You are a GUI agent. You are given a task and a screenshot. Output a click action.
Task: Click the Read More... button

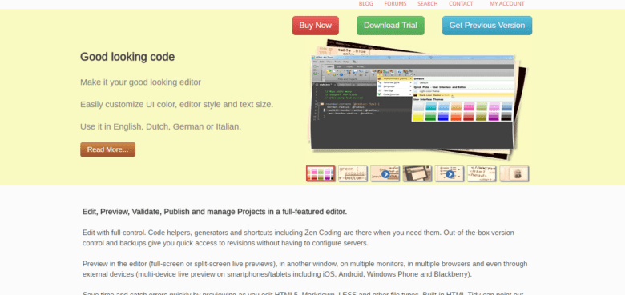[x=107, y=149]
